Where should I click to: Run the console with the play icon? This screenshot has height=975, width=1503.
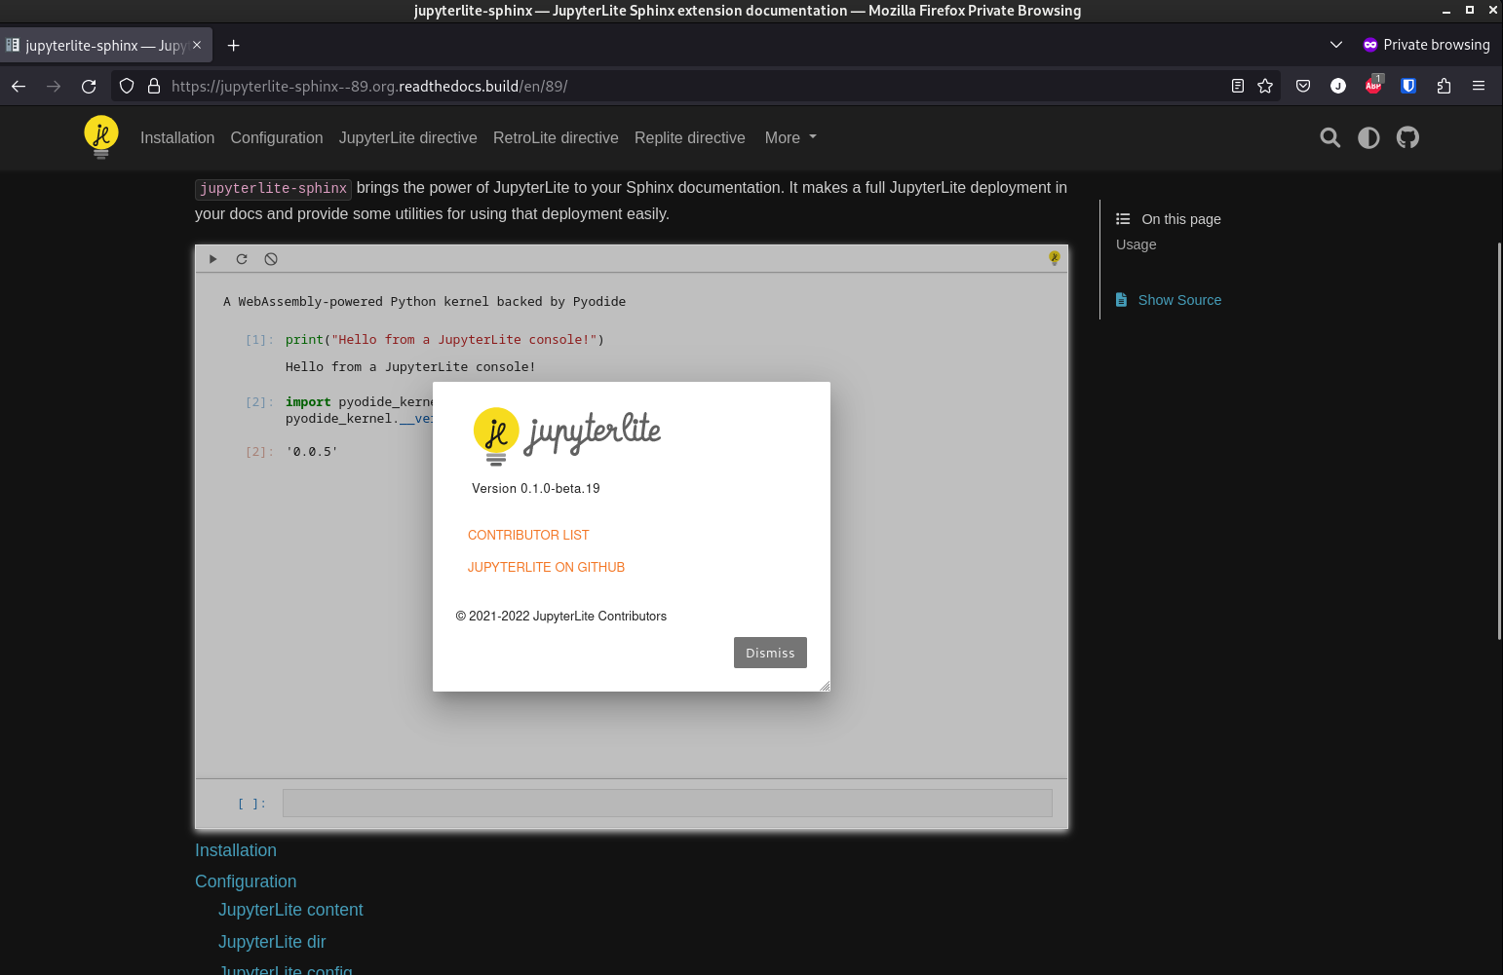(x=212, y=259)
